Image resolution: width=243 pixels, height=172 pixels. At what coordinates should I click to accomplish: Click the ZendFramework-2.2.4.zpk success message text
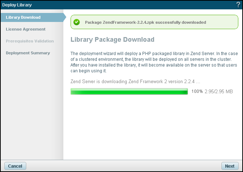[145, 22]
